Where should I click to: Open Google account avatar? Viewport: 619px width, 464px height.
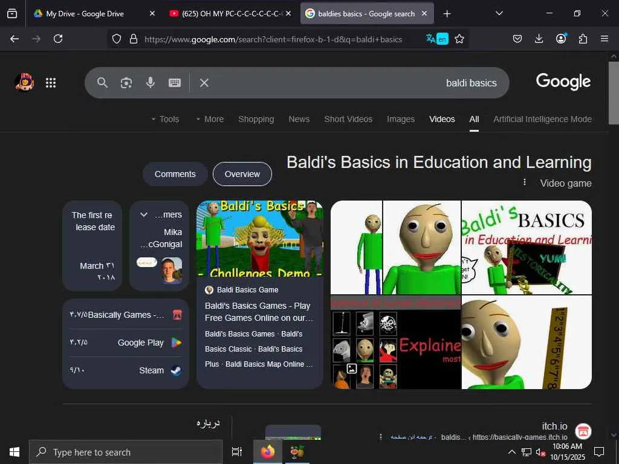[x=24, y=82]
